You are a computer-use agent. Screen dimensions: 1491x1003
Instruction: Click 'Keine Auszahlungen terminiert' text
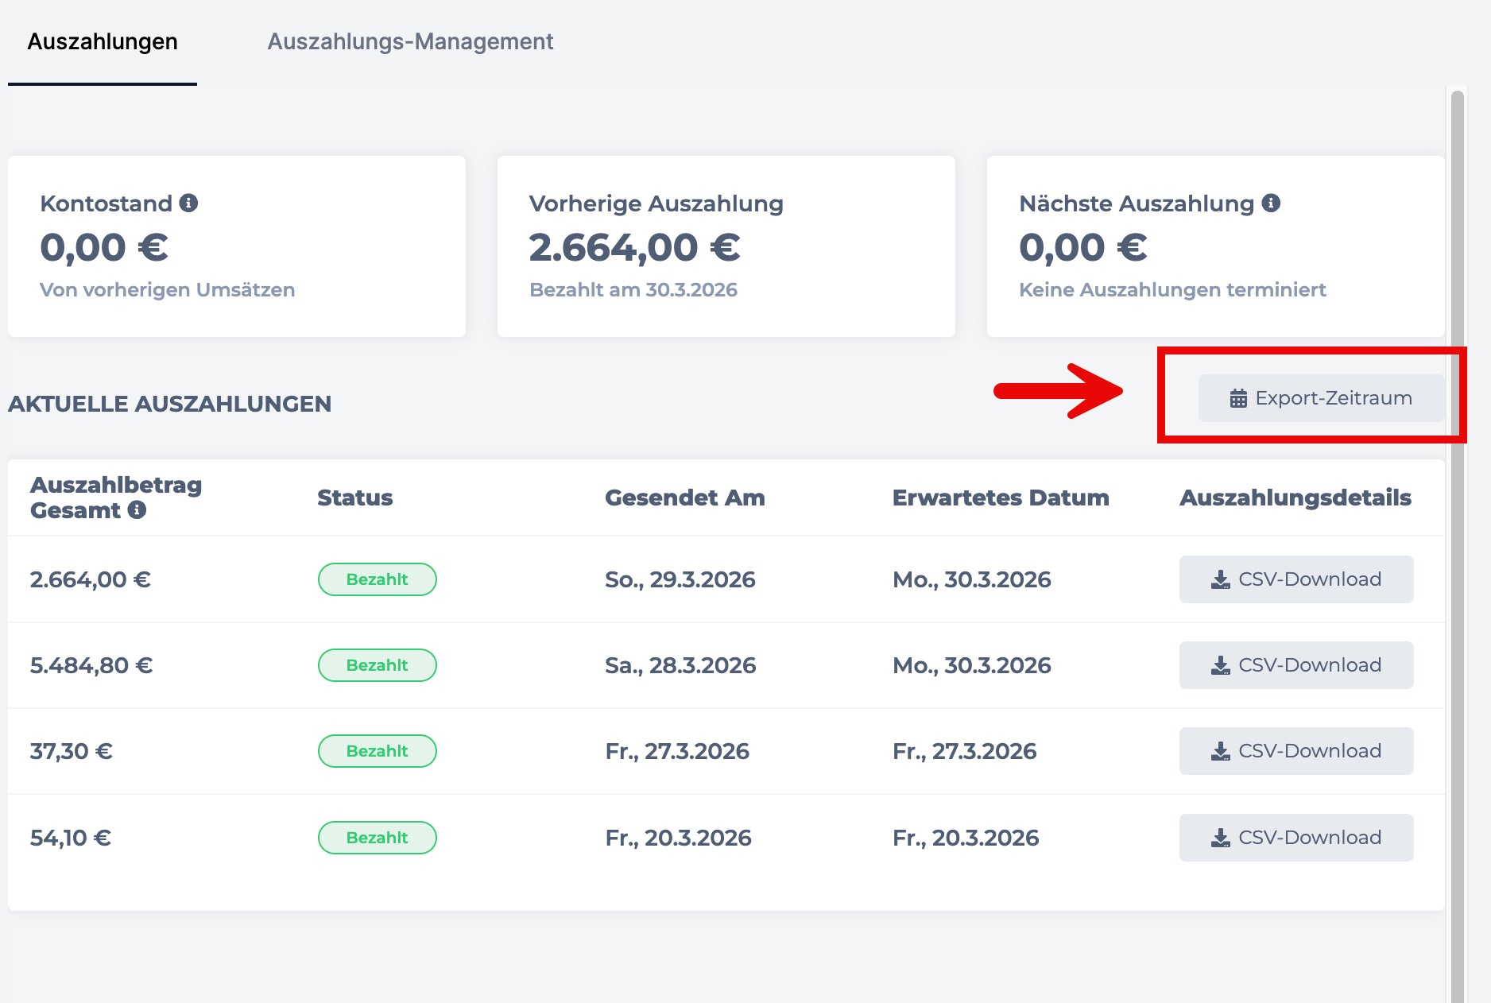(x=1172, y=289)
